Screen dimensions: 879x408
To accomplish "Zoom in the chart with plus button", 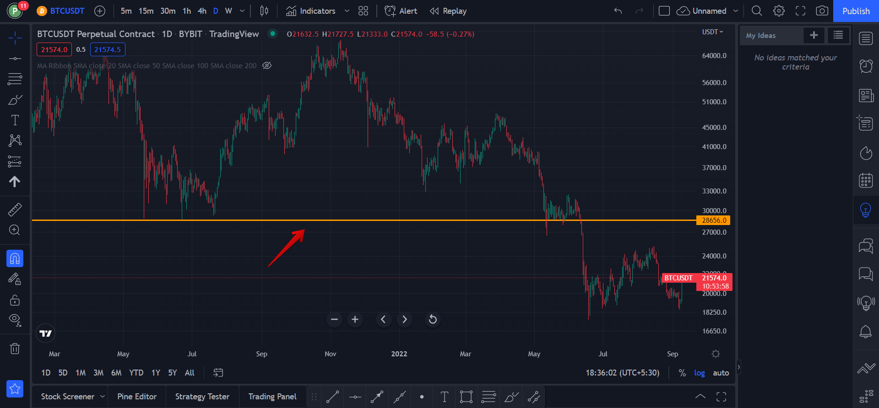I will click(355, 319).
